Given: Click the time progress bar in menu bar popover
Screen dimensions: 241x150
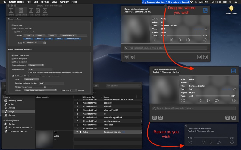Looking at the screenshot, I should pyautogui.click(x=184, y=35).
